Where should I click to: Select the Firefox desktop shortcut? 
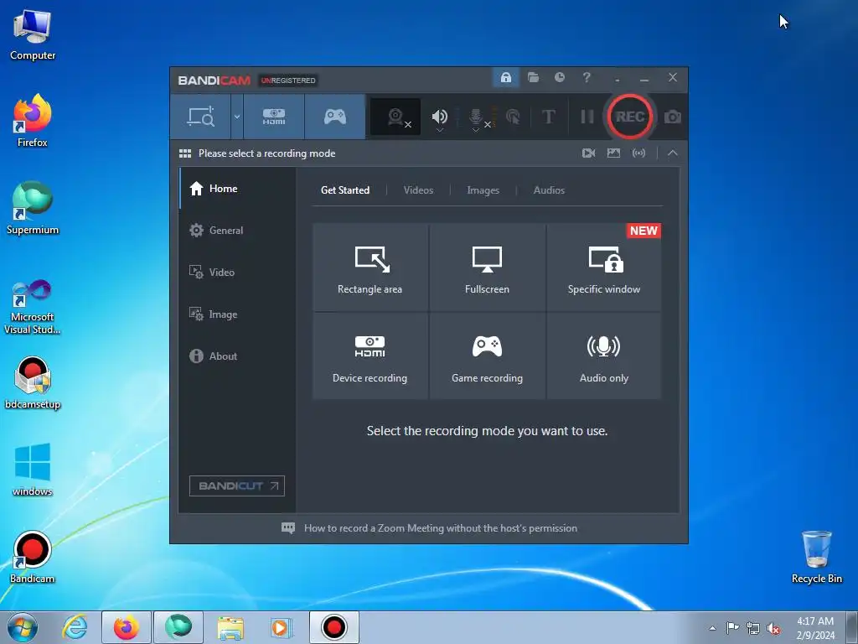(33, 121)
